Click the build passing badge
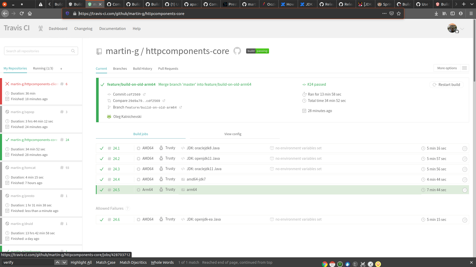The width and height of the screenshot is (476, 267). (257, 51)
